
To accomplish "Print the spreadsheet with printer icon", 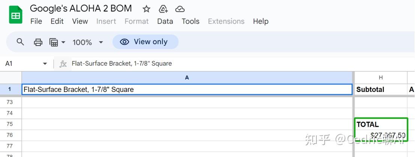I will 38,42.
